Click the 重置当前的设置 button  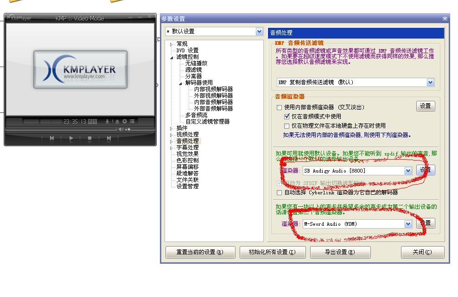click(x=199, y=252)
